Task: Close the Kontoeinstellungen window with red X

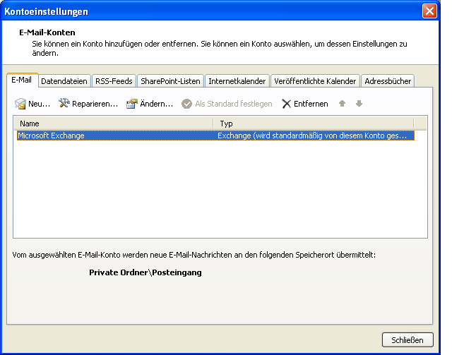Action: click(429, 11)
